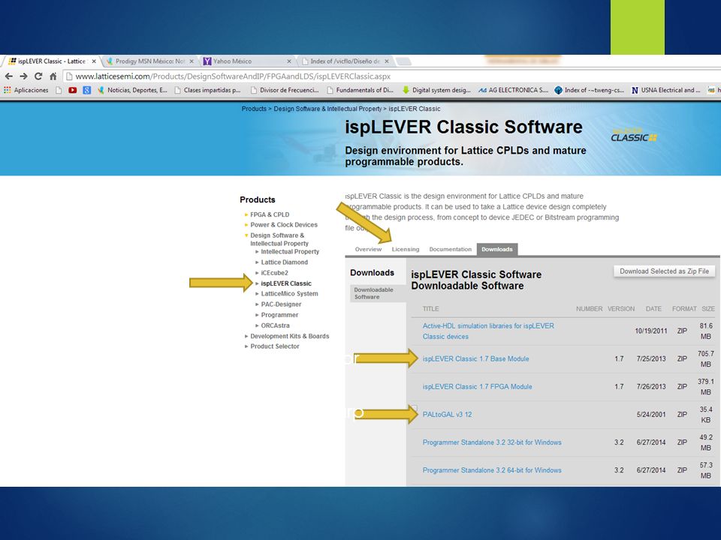The height and width of the screenshot is (540, 721).
Task: Close the Prodigy MSN México tab
Action: pyautogui.click(x=192, y=61)
